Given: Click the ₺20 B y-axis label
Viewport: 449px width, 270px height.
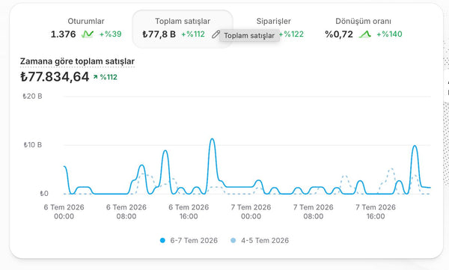Looking at the screenshot, I should pos(32,96).
